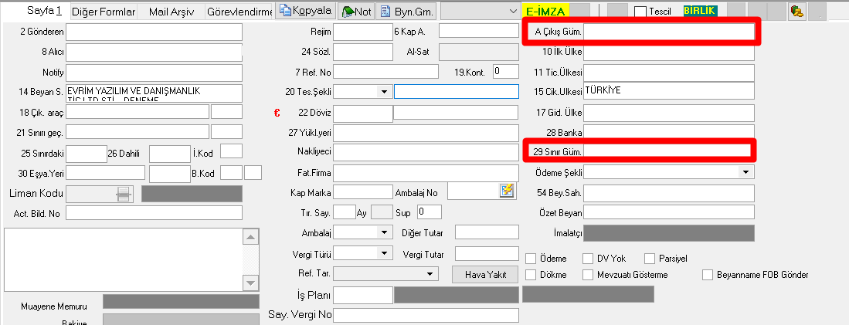Click the A Çıkış Güm. input field
The image size is (849, 325).
coord(669,32)
